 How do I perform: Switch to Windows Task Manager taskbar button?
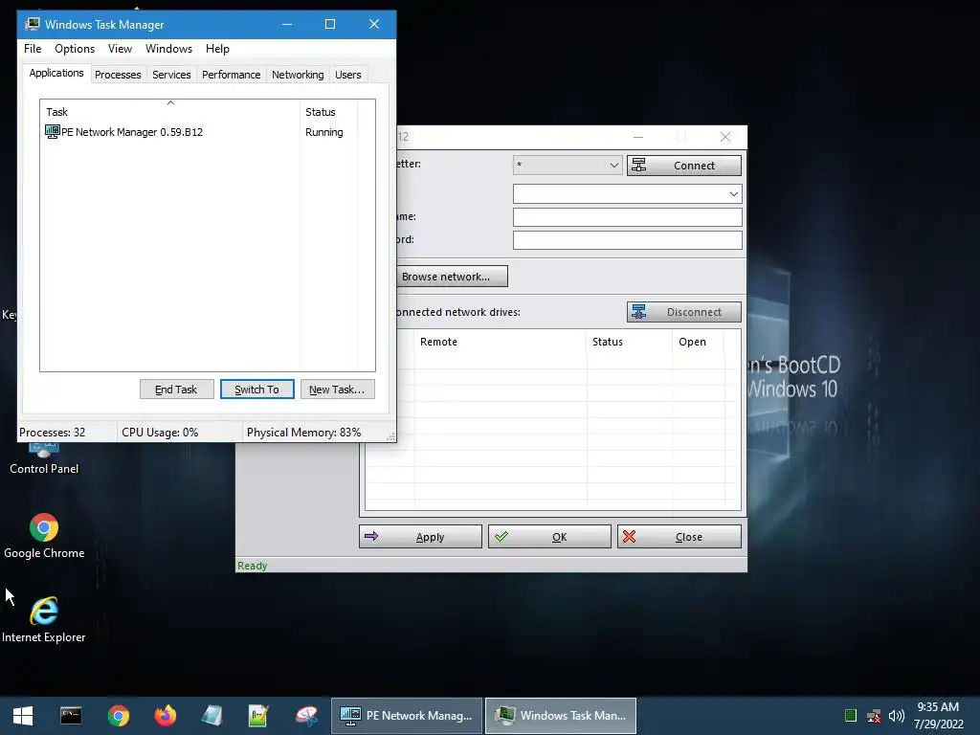click(x=561, y=716)
